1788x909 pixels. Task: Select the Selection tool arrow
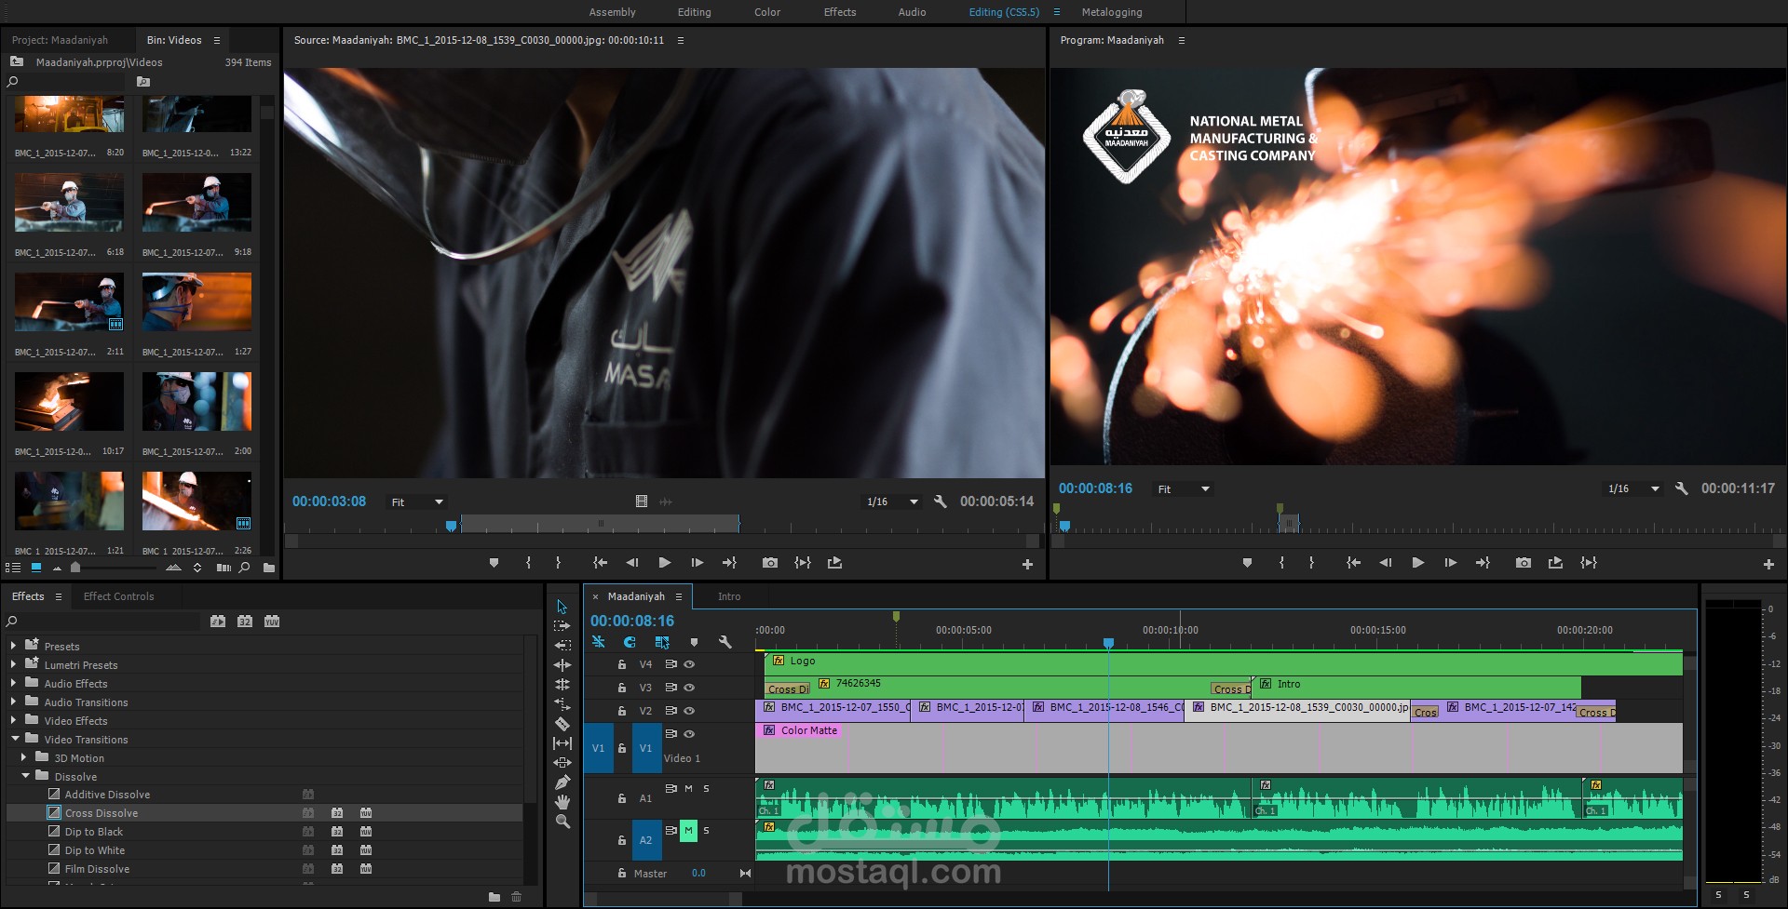[x=562, y=607]
